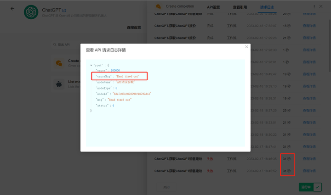
Task: Click the 18 秒 duration cell
Action: click(x=286, y=26)
